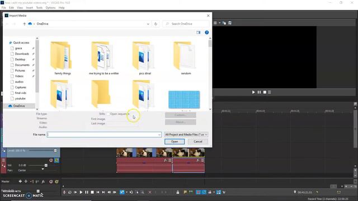
Task: Start timeline playback with the Play button
Action: click(81, 192)
